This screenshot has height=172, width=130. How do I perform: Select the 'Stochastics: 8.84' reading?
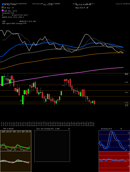pyautogui.click(x=8, y=13)
